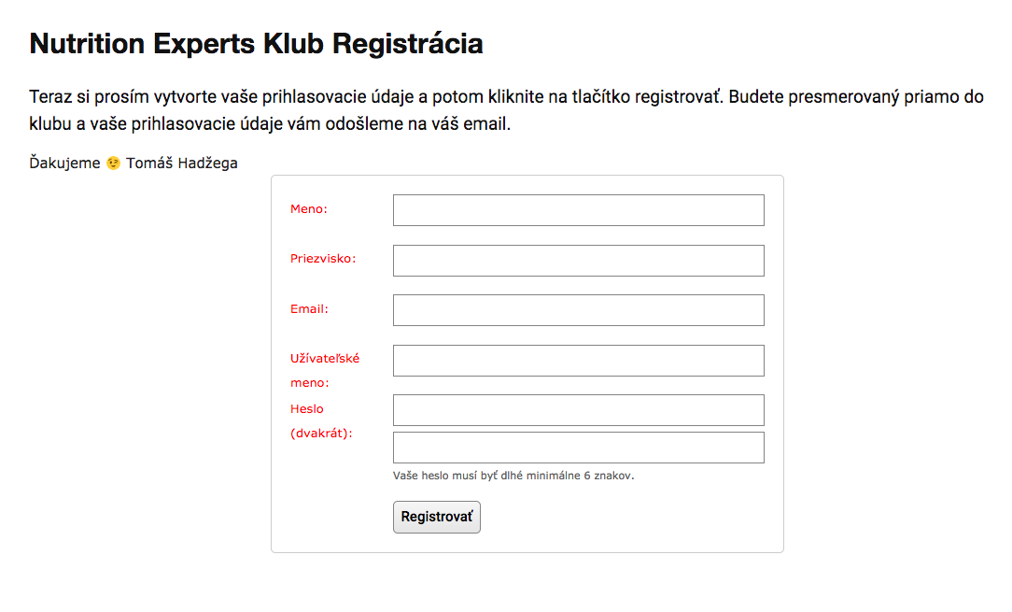
Task: Click the Užívateľské meno: label
Action: (x=325, y=370)
